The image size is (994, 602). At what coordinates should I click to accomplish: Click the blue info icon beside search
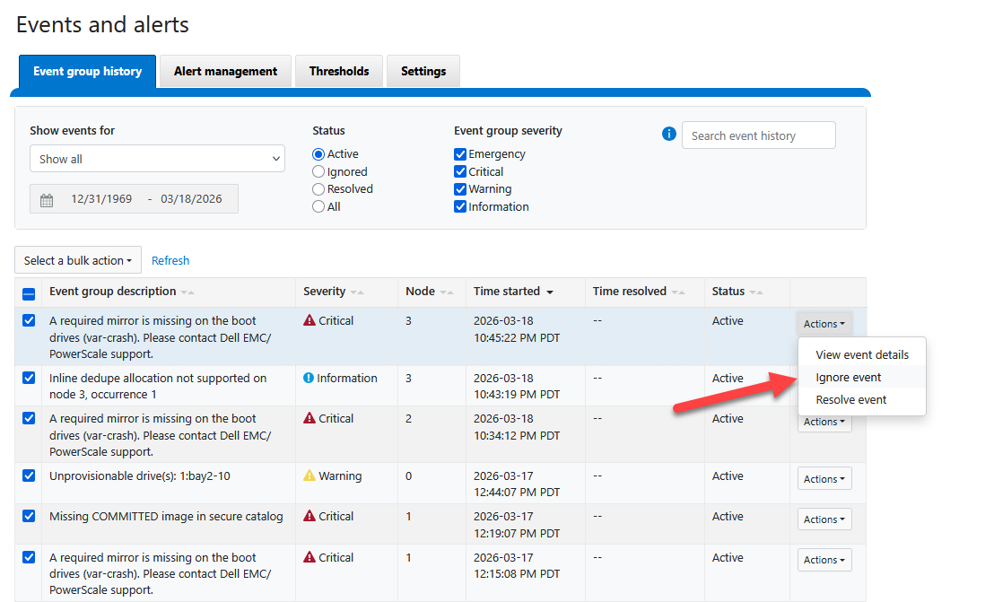(668, 135)
